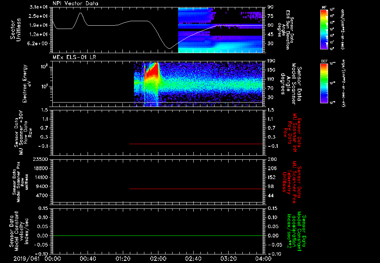Click the "NPI Vector Data" panel title
This screenshot has height=263, width=380.
[76, 3]
